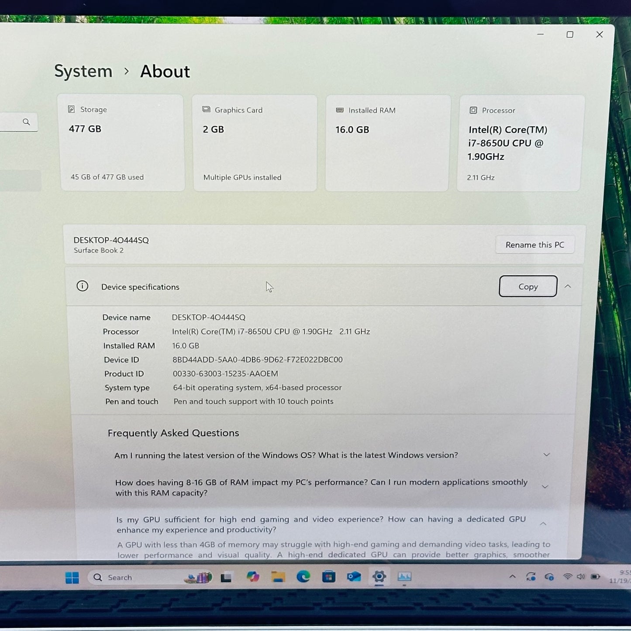Image resolution: width=631 pixels, height=631 pixels.
Task: Collapse the GPU gaming FAQ answer
Action: (543, 524)
